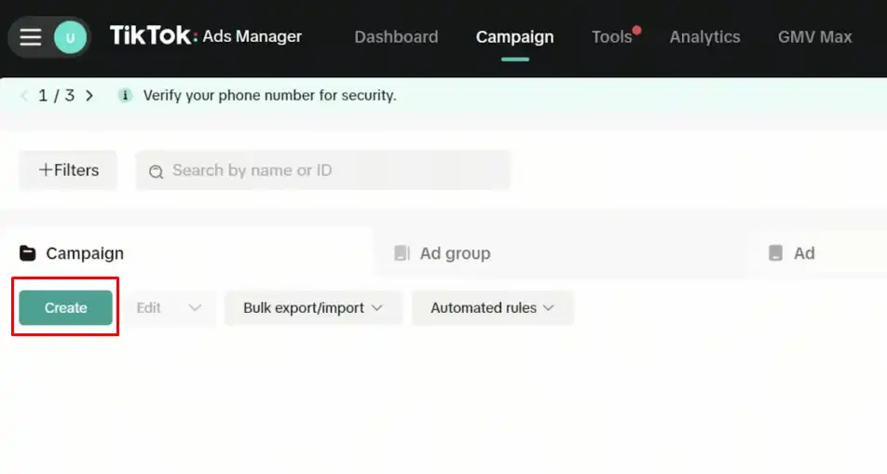Create a new campaign
Viewport: 887px width, 474px height.
point(65,307)
